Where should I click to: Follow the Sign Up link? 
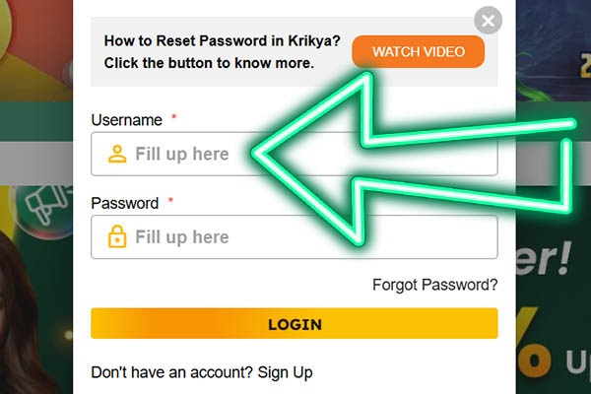(x=285, y=372)
